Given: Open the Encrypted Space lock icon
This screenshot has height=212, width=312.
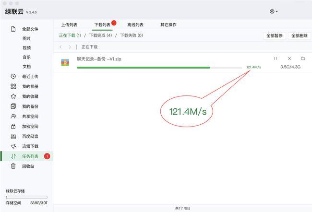Looking at the screenshot, I should pyautogui.click(x=13, y=126).
